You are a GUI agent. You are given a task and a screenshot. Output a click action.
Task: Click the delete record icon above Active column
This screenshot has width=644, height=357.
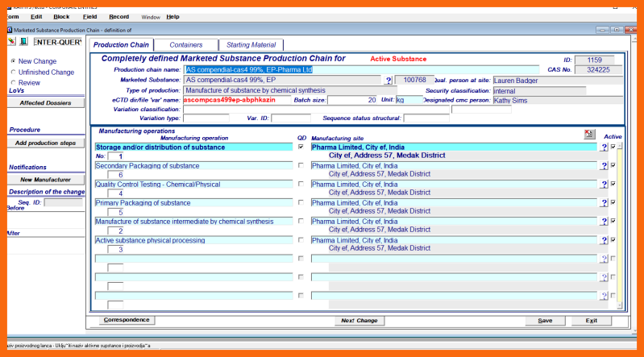tap(589, 134)
